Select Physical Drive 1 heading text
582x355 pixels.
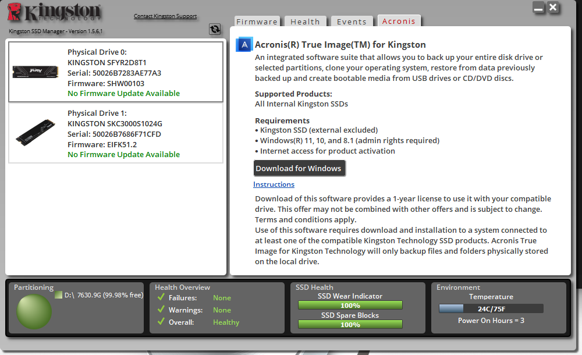pos(97,113)
